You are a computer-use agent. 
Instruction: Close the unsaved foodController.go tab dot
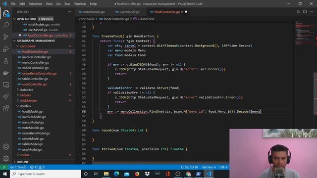point(186,12)
